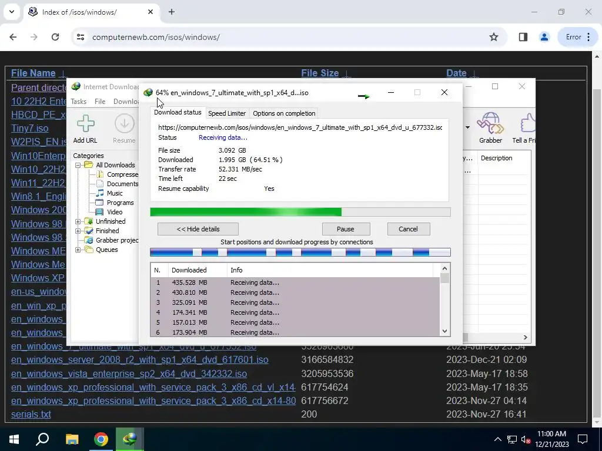Image resolution: width=602 pixels, height=451 pixels.
Task: Sort listing by File Size header
Action: click(x=320, y=73)
